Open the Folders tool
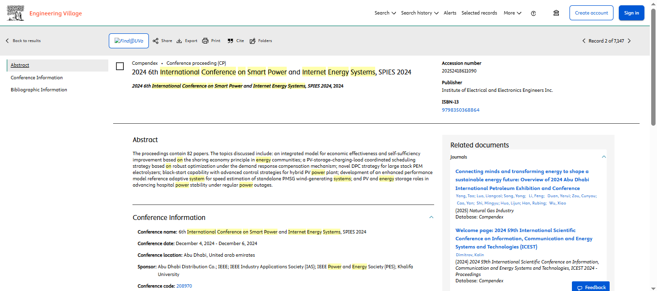657x291 pixels. click(x=252, y=41)
